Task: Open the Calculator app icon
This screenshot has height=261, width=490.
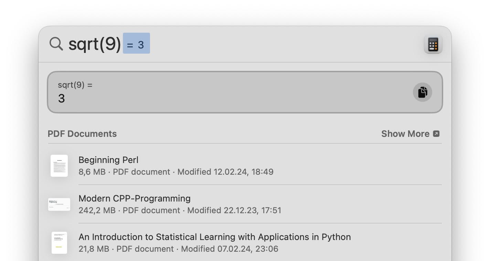Action: click(433, 44)
